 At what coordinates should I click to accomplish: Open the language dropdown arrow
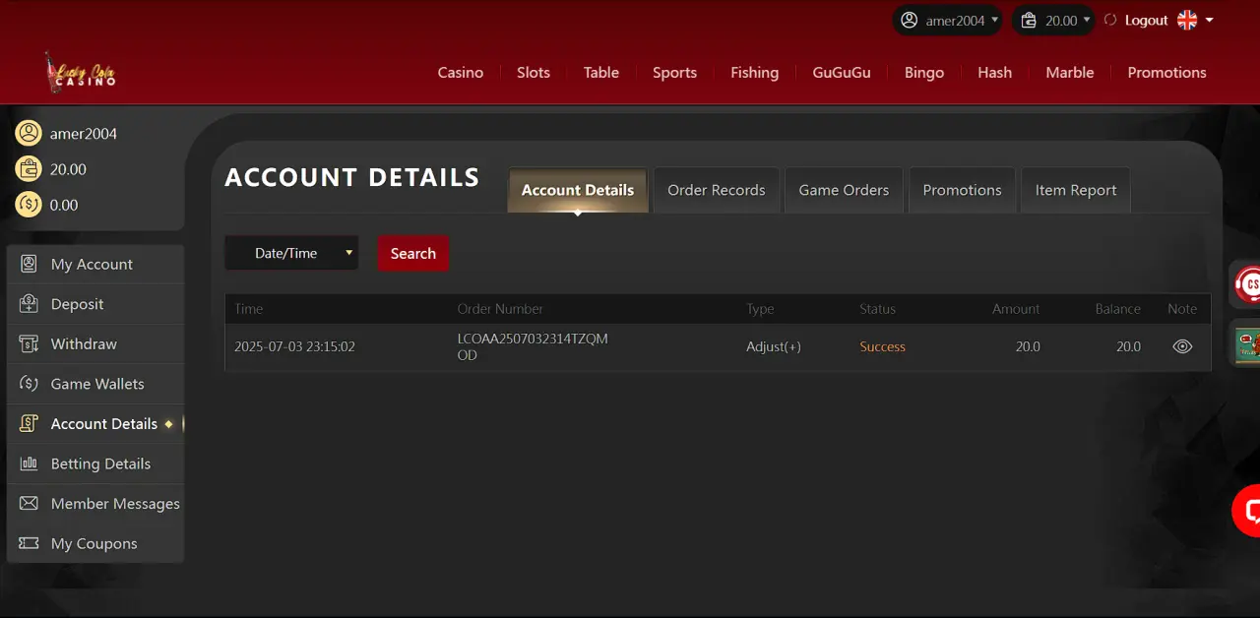click(x=1210, y=20)
